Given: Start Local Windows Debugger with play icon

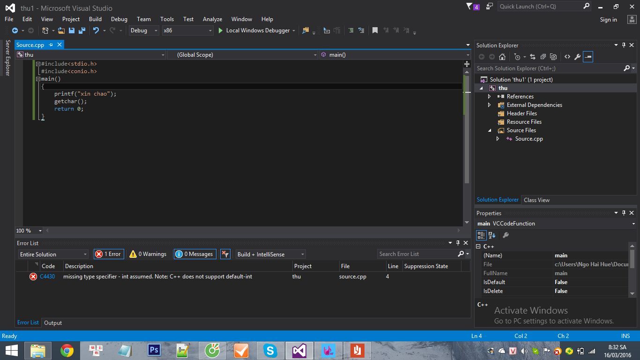Looking at the screenshot, I should (x=221, y=30).
